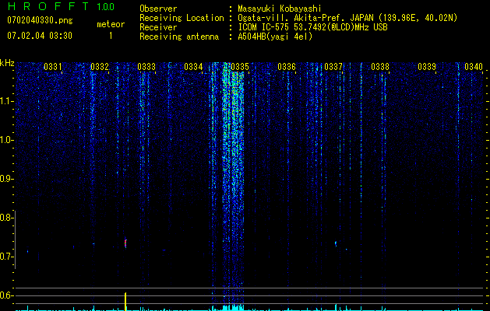Select the observer name Masayuki Kobayashi
This screenshot has height=311, width=490.
click(280, 9)
